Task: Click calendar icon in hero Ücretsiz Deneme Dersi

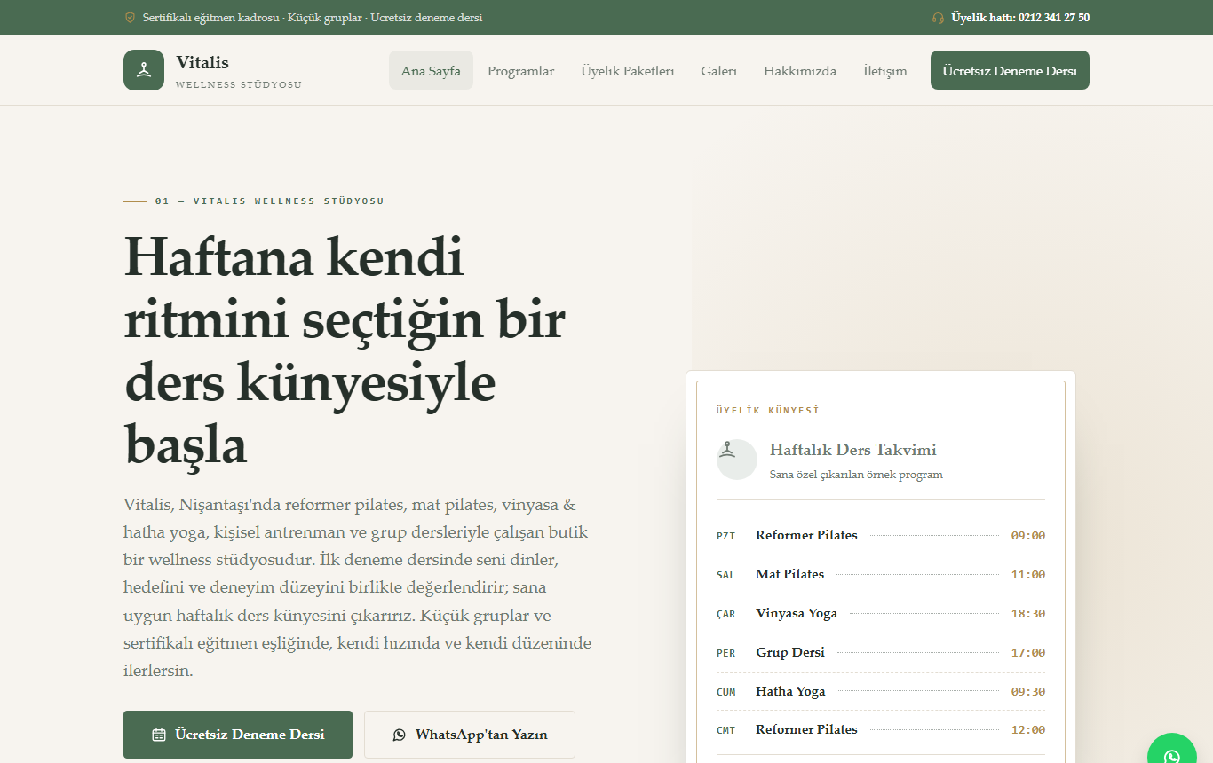Action: [159, 735]
